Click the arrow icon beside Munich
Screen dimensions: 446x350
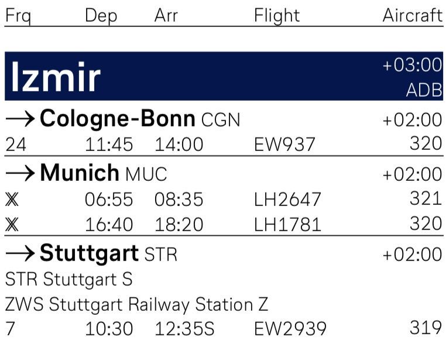click(x=20, y=173)
